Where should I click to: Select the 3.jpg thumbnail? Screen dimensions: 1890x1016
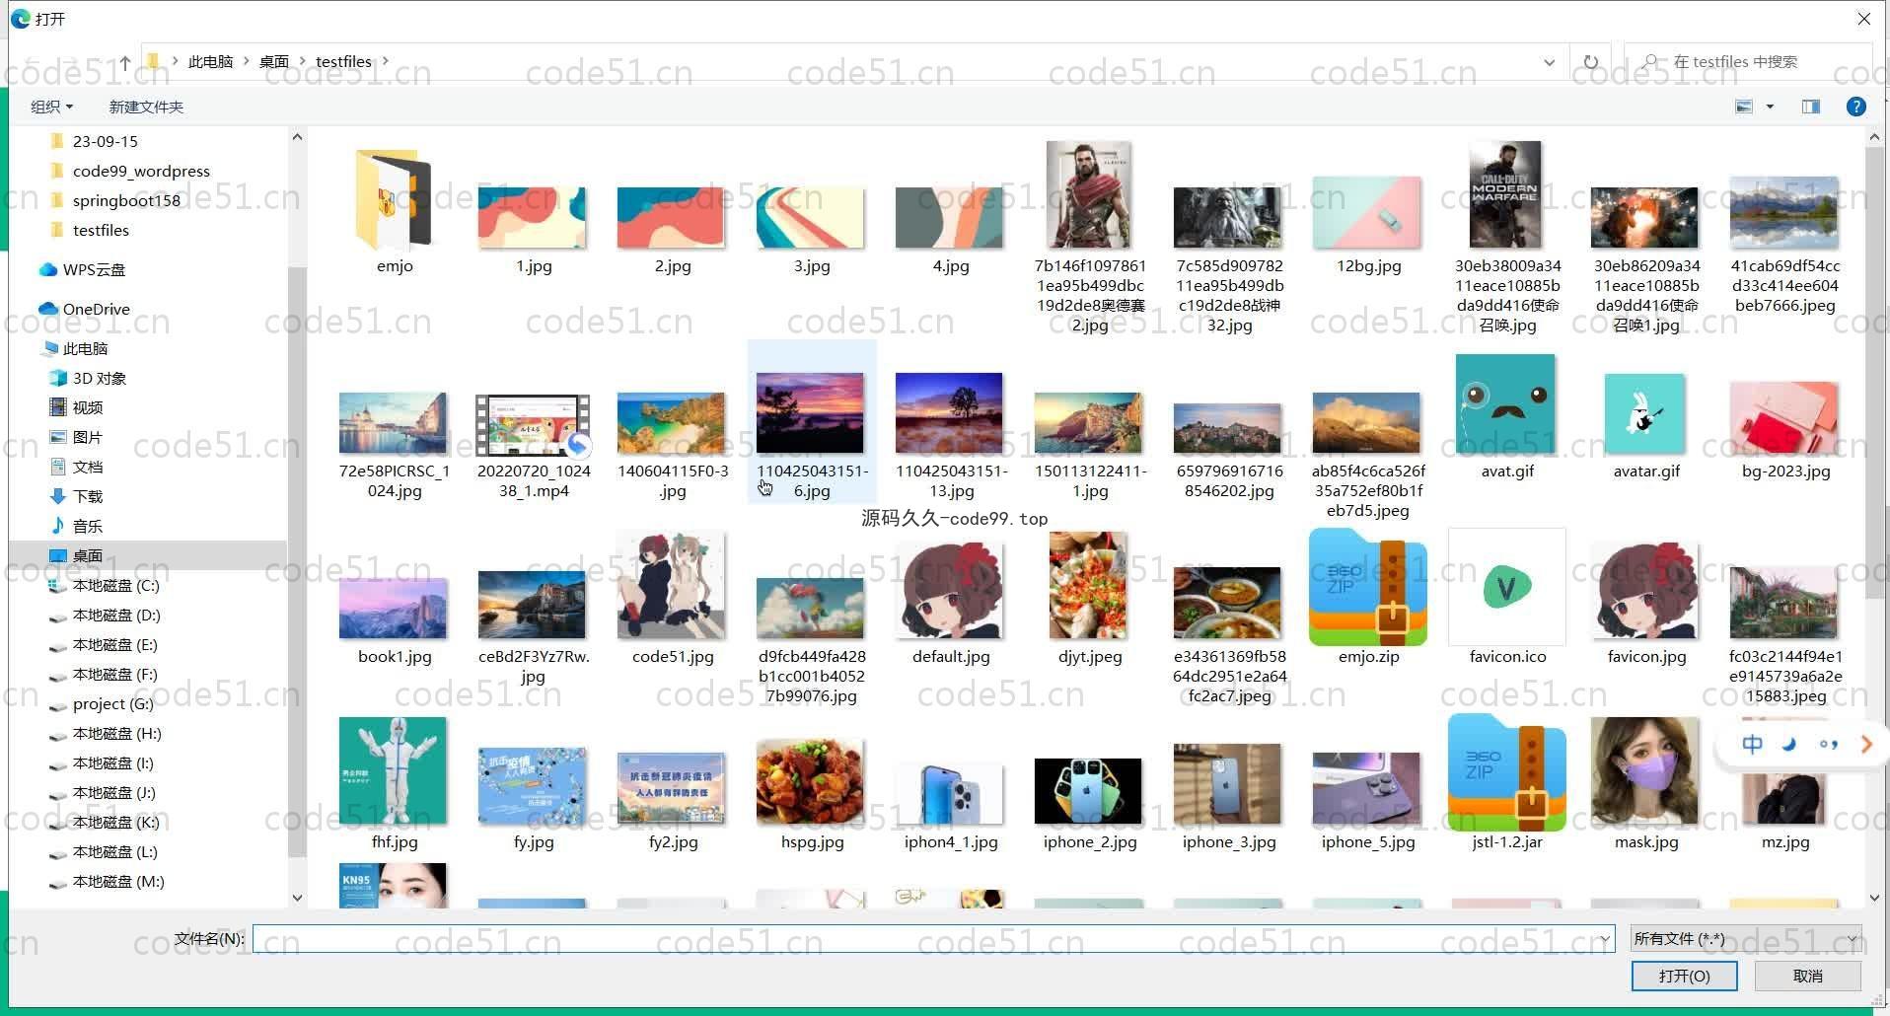(x=811, y=218)
